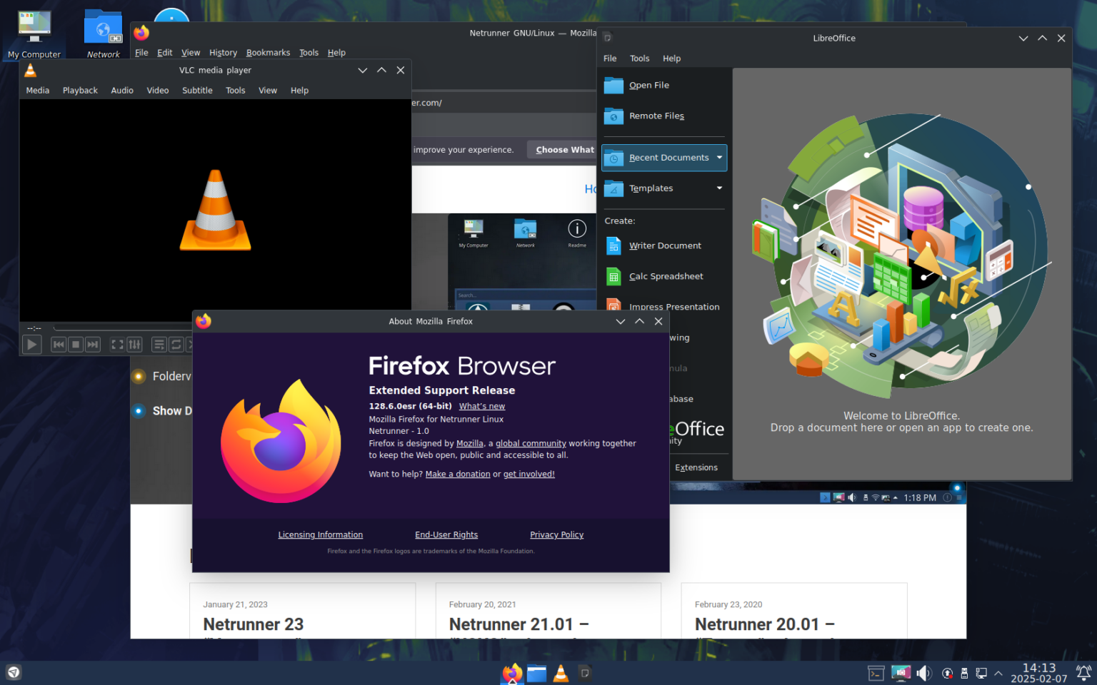Viewport: 1097px width, 685px height.
Task: Open the Bookmarks menu in Firefox
Action: 268,52
